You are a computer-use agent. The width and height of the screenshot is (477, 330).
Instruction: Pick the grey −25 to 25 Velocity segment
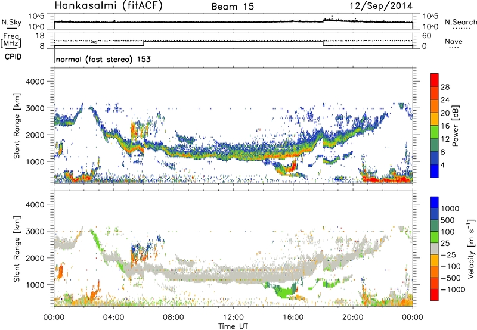pyautogui.click(x=435, y=249)
